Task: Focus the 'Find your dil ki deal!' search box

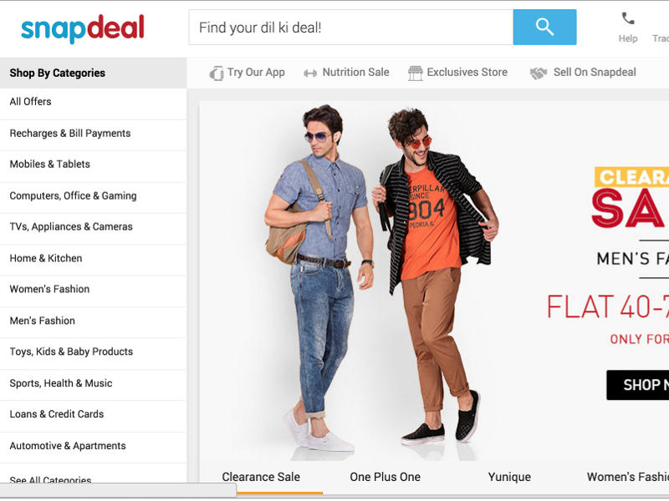Action: click(x=351, y=28)
